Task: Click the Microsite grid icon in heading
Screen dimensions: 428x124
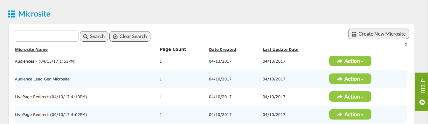Action: [12, 14]
